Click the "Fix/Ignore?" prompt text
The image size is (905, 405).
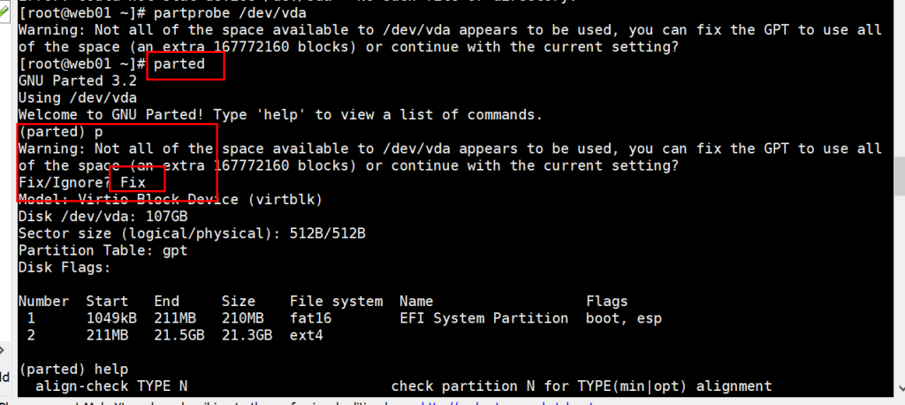coord(65,182)
